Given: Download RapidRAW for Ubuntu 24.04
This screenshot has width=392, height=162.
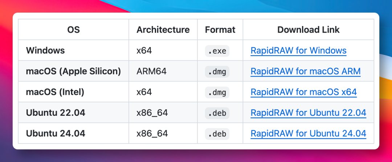Looking at the screenshot, I should point(308,133).
